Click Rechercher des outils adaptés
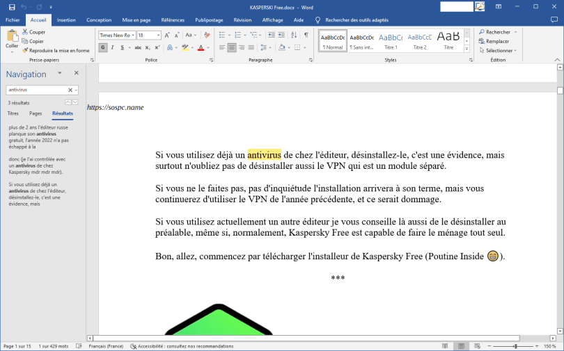564x351 pixels. [x=357, y=20]
